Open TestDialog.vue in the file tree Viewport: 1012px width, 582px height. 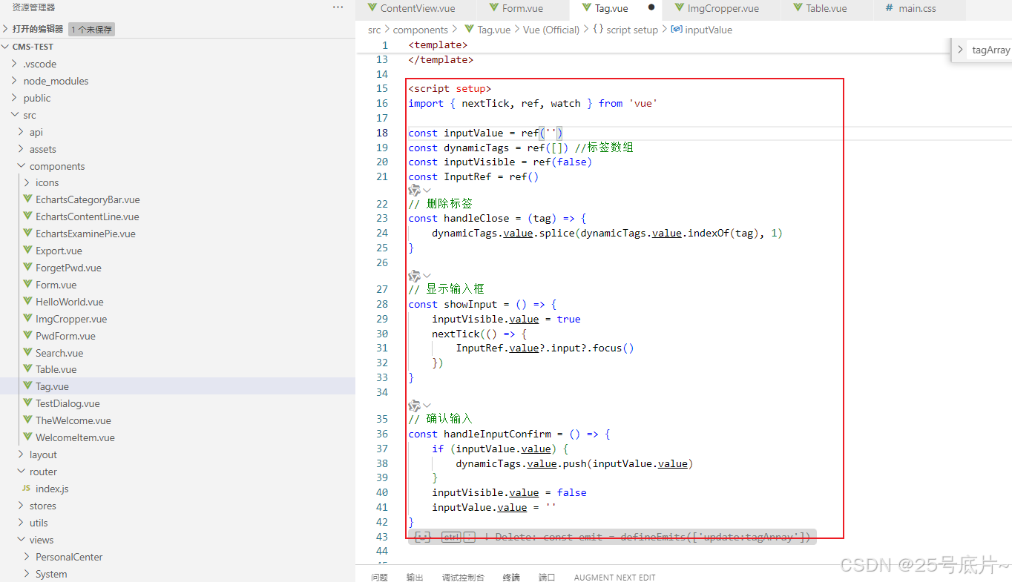click(68, 403)
